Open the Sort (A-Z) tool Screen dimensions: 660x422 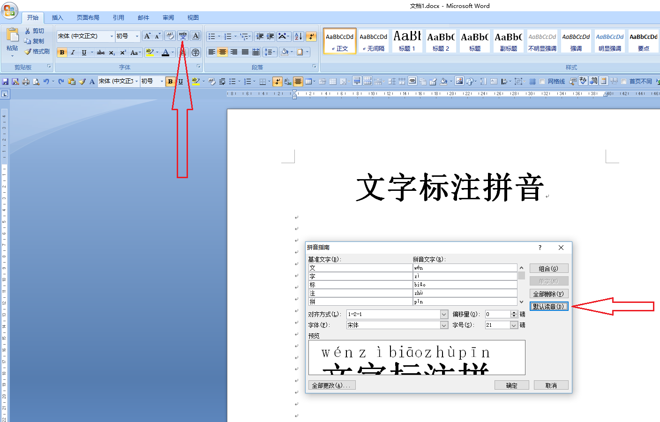pos(299,36)
